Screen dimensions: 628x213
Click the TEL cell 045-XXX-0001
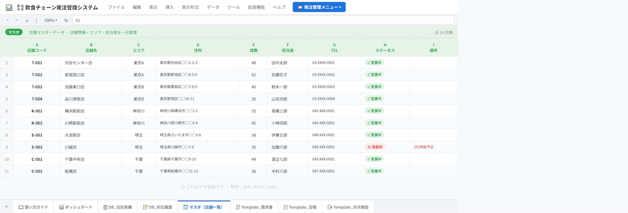pyautogui.click(x=334, y=111)
